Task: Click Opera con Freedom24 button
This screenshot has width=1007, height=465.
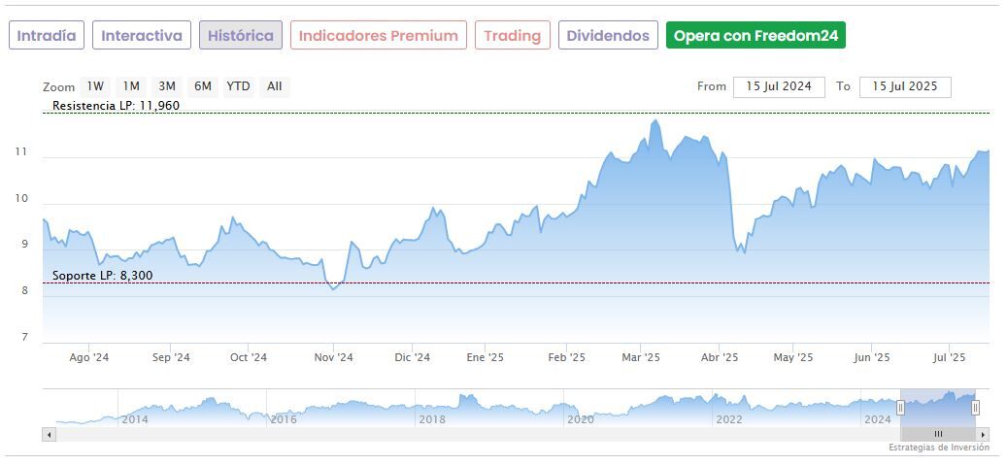Action: pyautogui.click(x=755, y=36)
